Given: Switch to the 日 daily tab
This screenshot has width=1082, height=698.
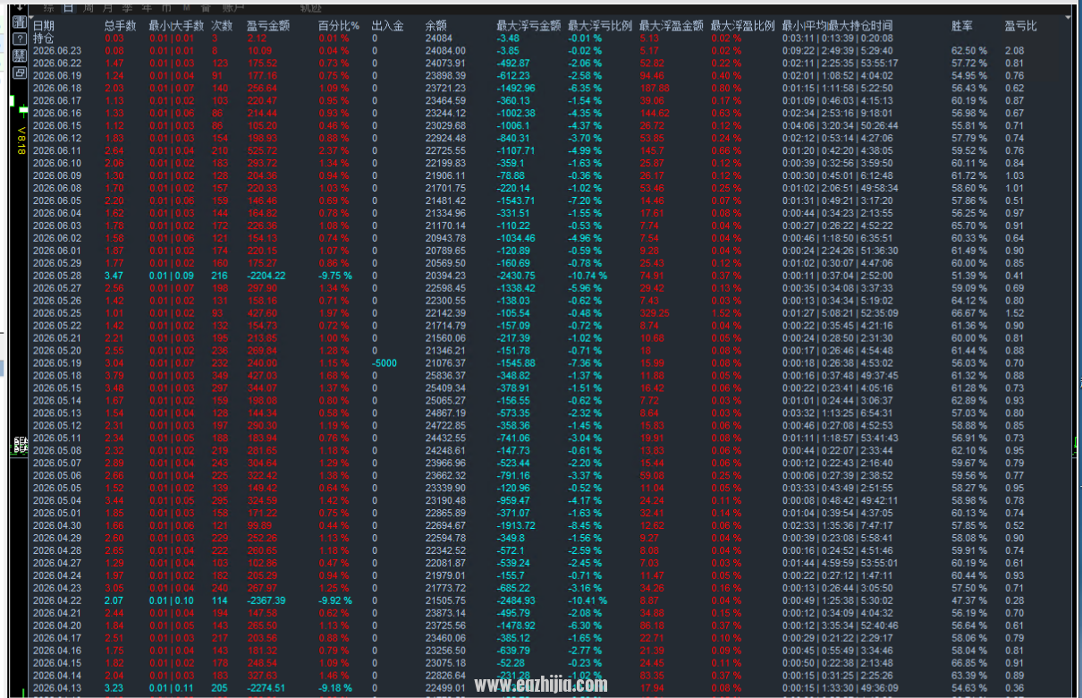Looking at the screenshot, I should [68, 6].
